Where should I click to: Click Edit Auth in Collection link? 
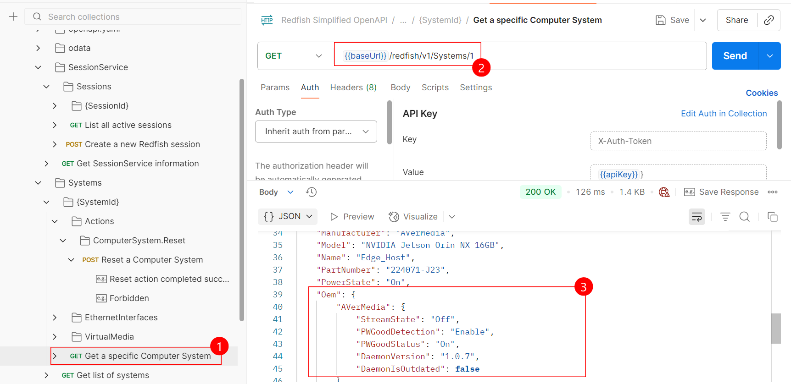click(x=724, y=114)
